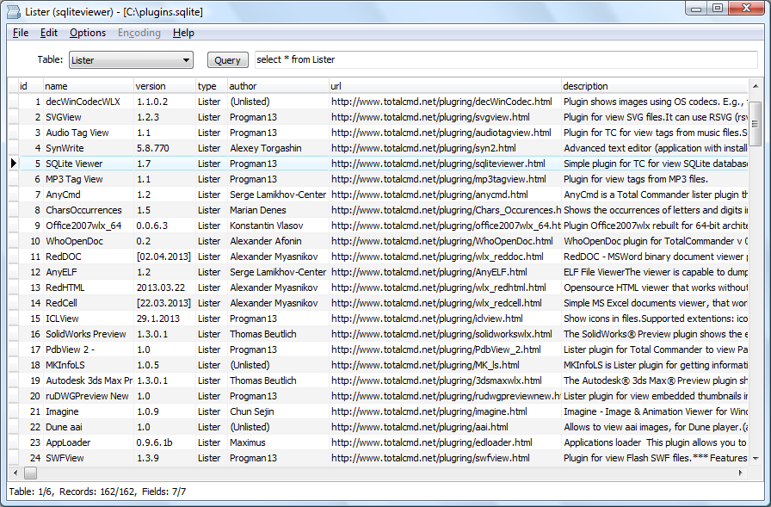Select the MKInfoLS name cell

(x=88, y=365)
